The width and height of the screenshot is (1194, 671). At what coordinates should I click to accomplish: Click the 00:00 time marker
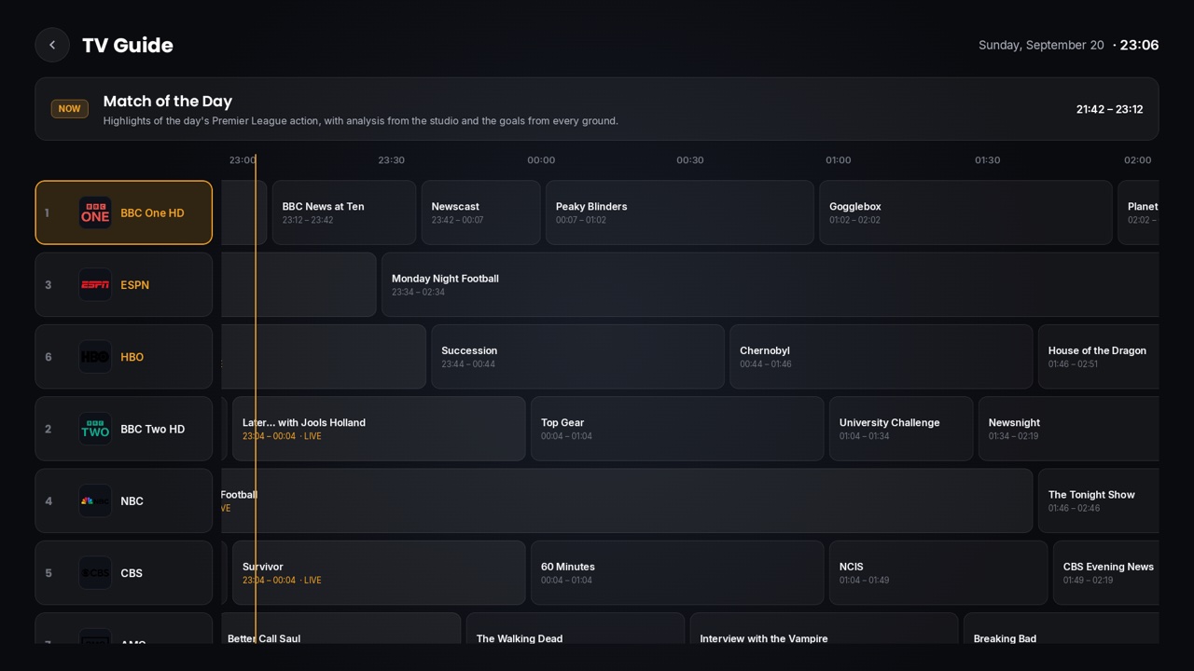tap(541, 160)
